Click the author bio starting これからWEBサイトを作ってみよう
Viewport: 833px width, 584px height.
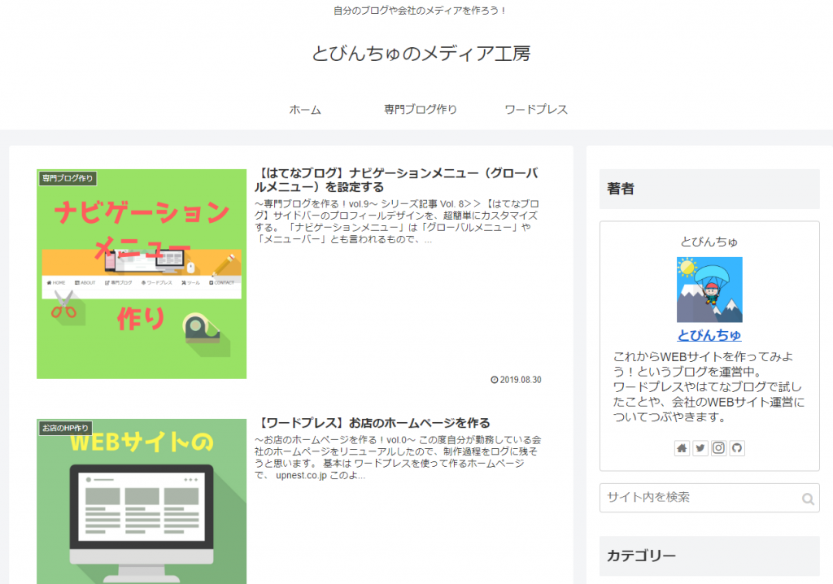[709, 387]
